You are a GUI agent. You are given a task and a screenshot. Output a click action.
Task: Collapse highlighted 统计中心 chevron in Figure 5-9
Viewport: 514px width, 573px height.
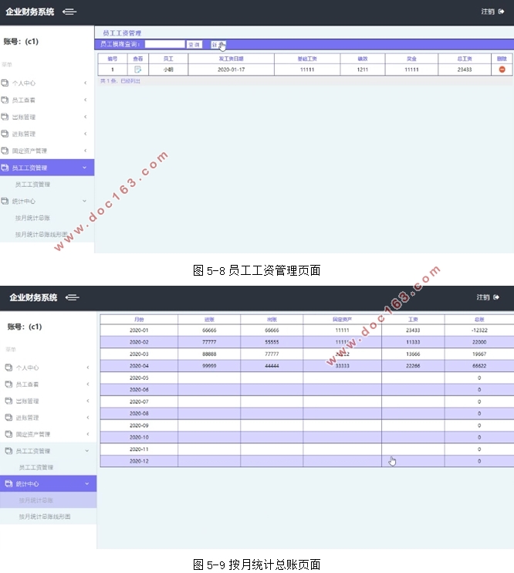click(87, 483)
